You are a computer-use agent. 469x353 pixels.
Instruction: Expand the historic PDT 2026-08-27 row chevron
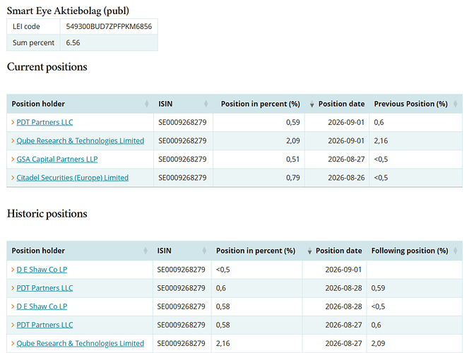[x=13, y=325]
